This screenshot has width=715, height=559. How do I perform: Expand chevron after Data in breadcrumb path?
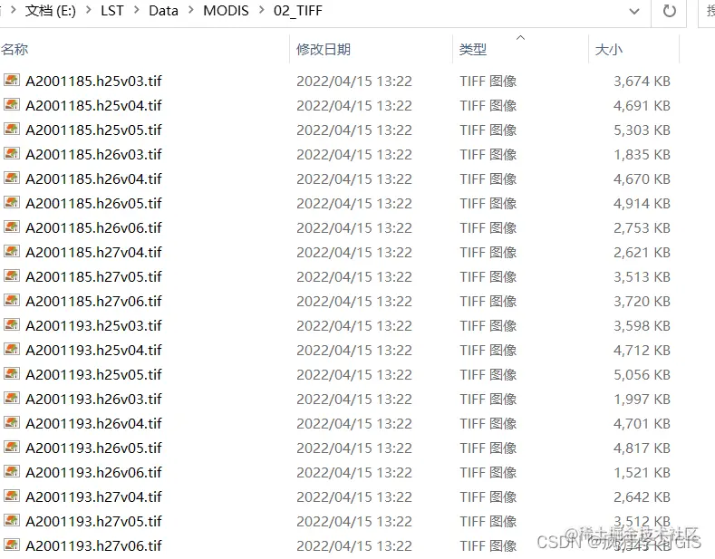pos(190,10)
